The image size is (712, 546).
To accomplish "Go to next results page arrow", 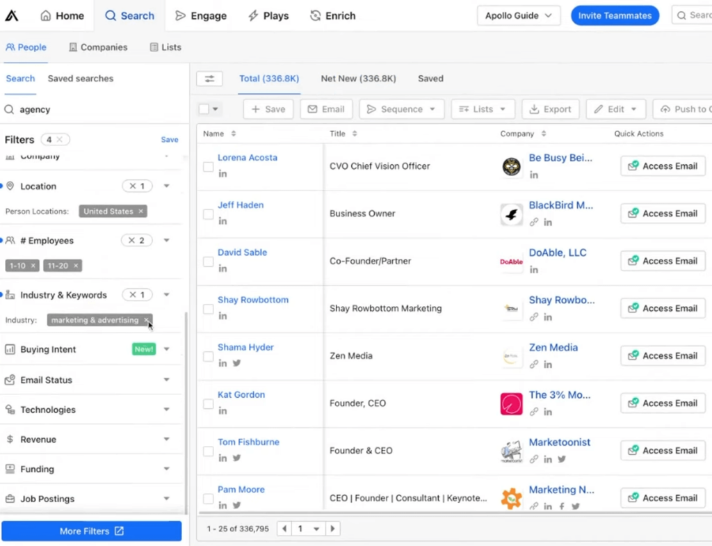I will pyautogui.click(x=333, y=529).
